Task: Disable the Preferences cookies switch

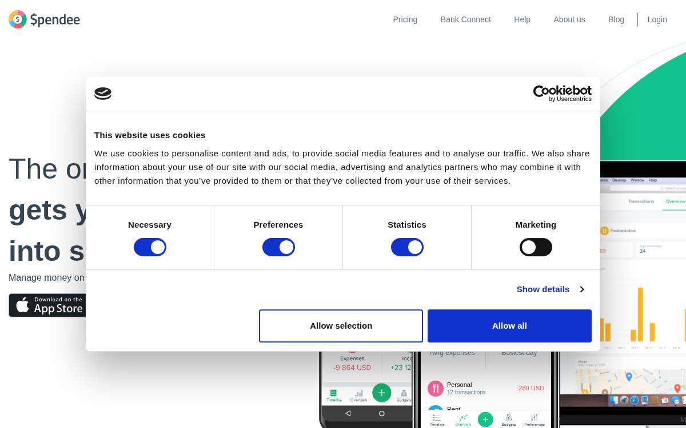Action: click(x=278, y=247)
